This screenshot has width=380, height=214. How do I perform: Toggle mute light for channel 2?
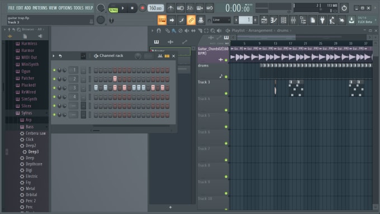(54, 79)
